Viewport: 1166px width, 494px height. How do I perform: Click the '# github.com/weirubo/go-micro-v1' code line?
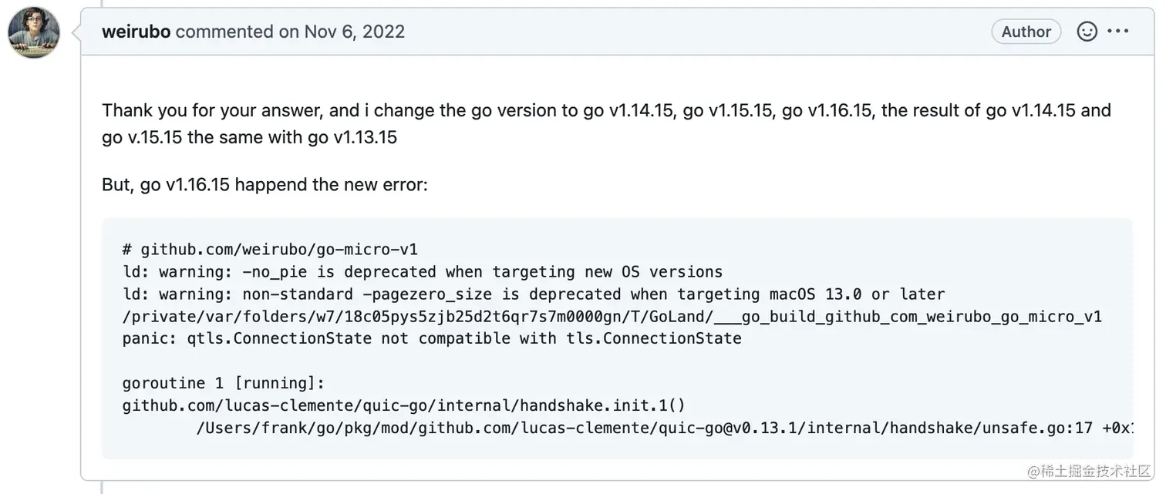[270, 250]
